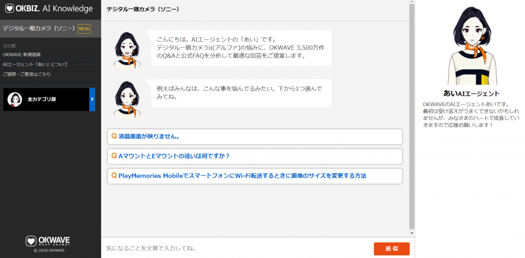525x258 pixels.
Task: Open the 全カテゴリ版 banner
Action: coord(49,100)
